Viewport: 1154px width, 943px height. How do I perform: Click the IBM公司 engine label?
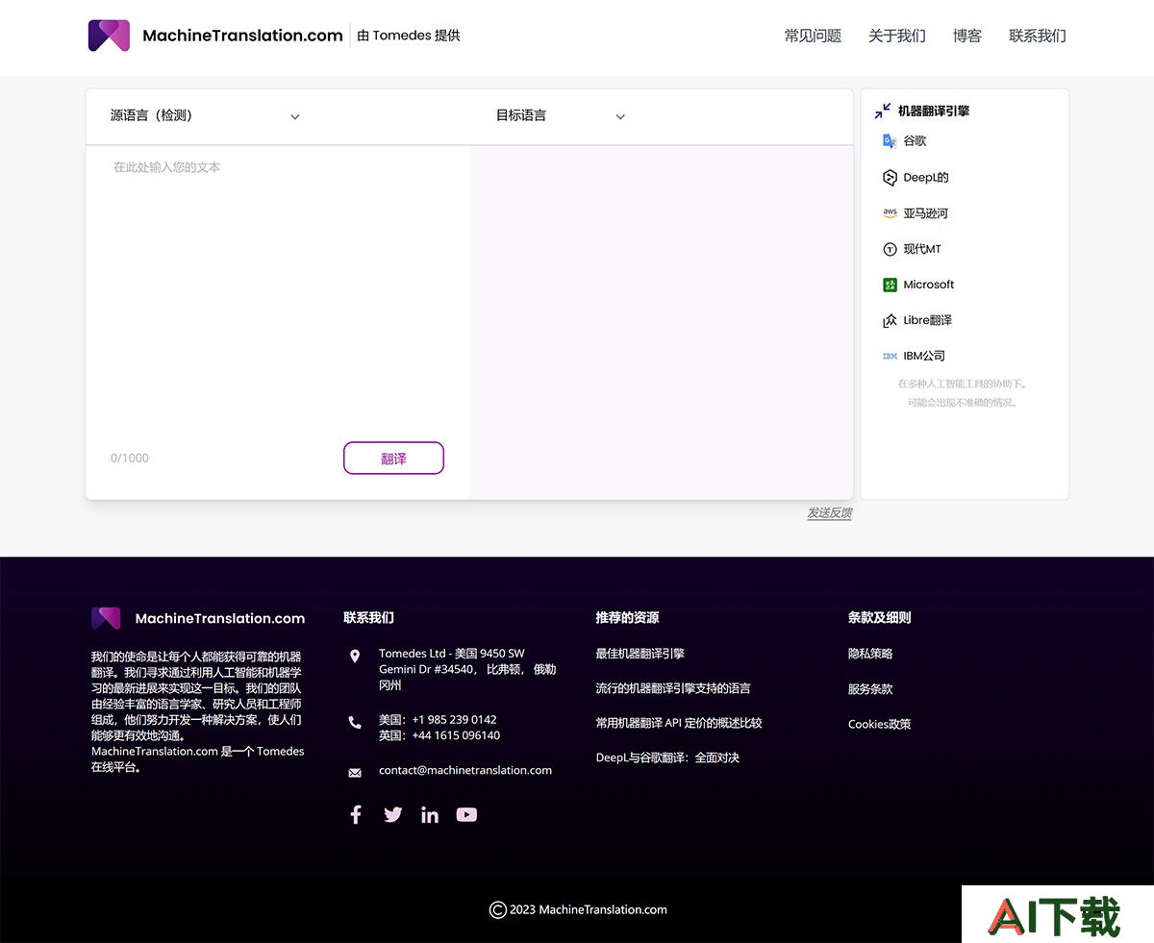point(924,357)
